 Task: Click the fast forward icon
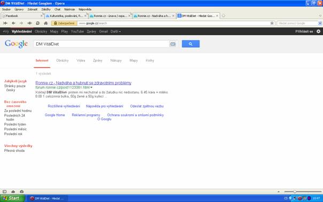[29, 24]
